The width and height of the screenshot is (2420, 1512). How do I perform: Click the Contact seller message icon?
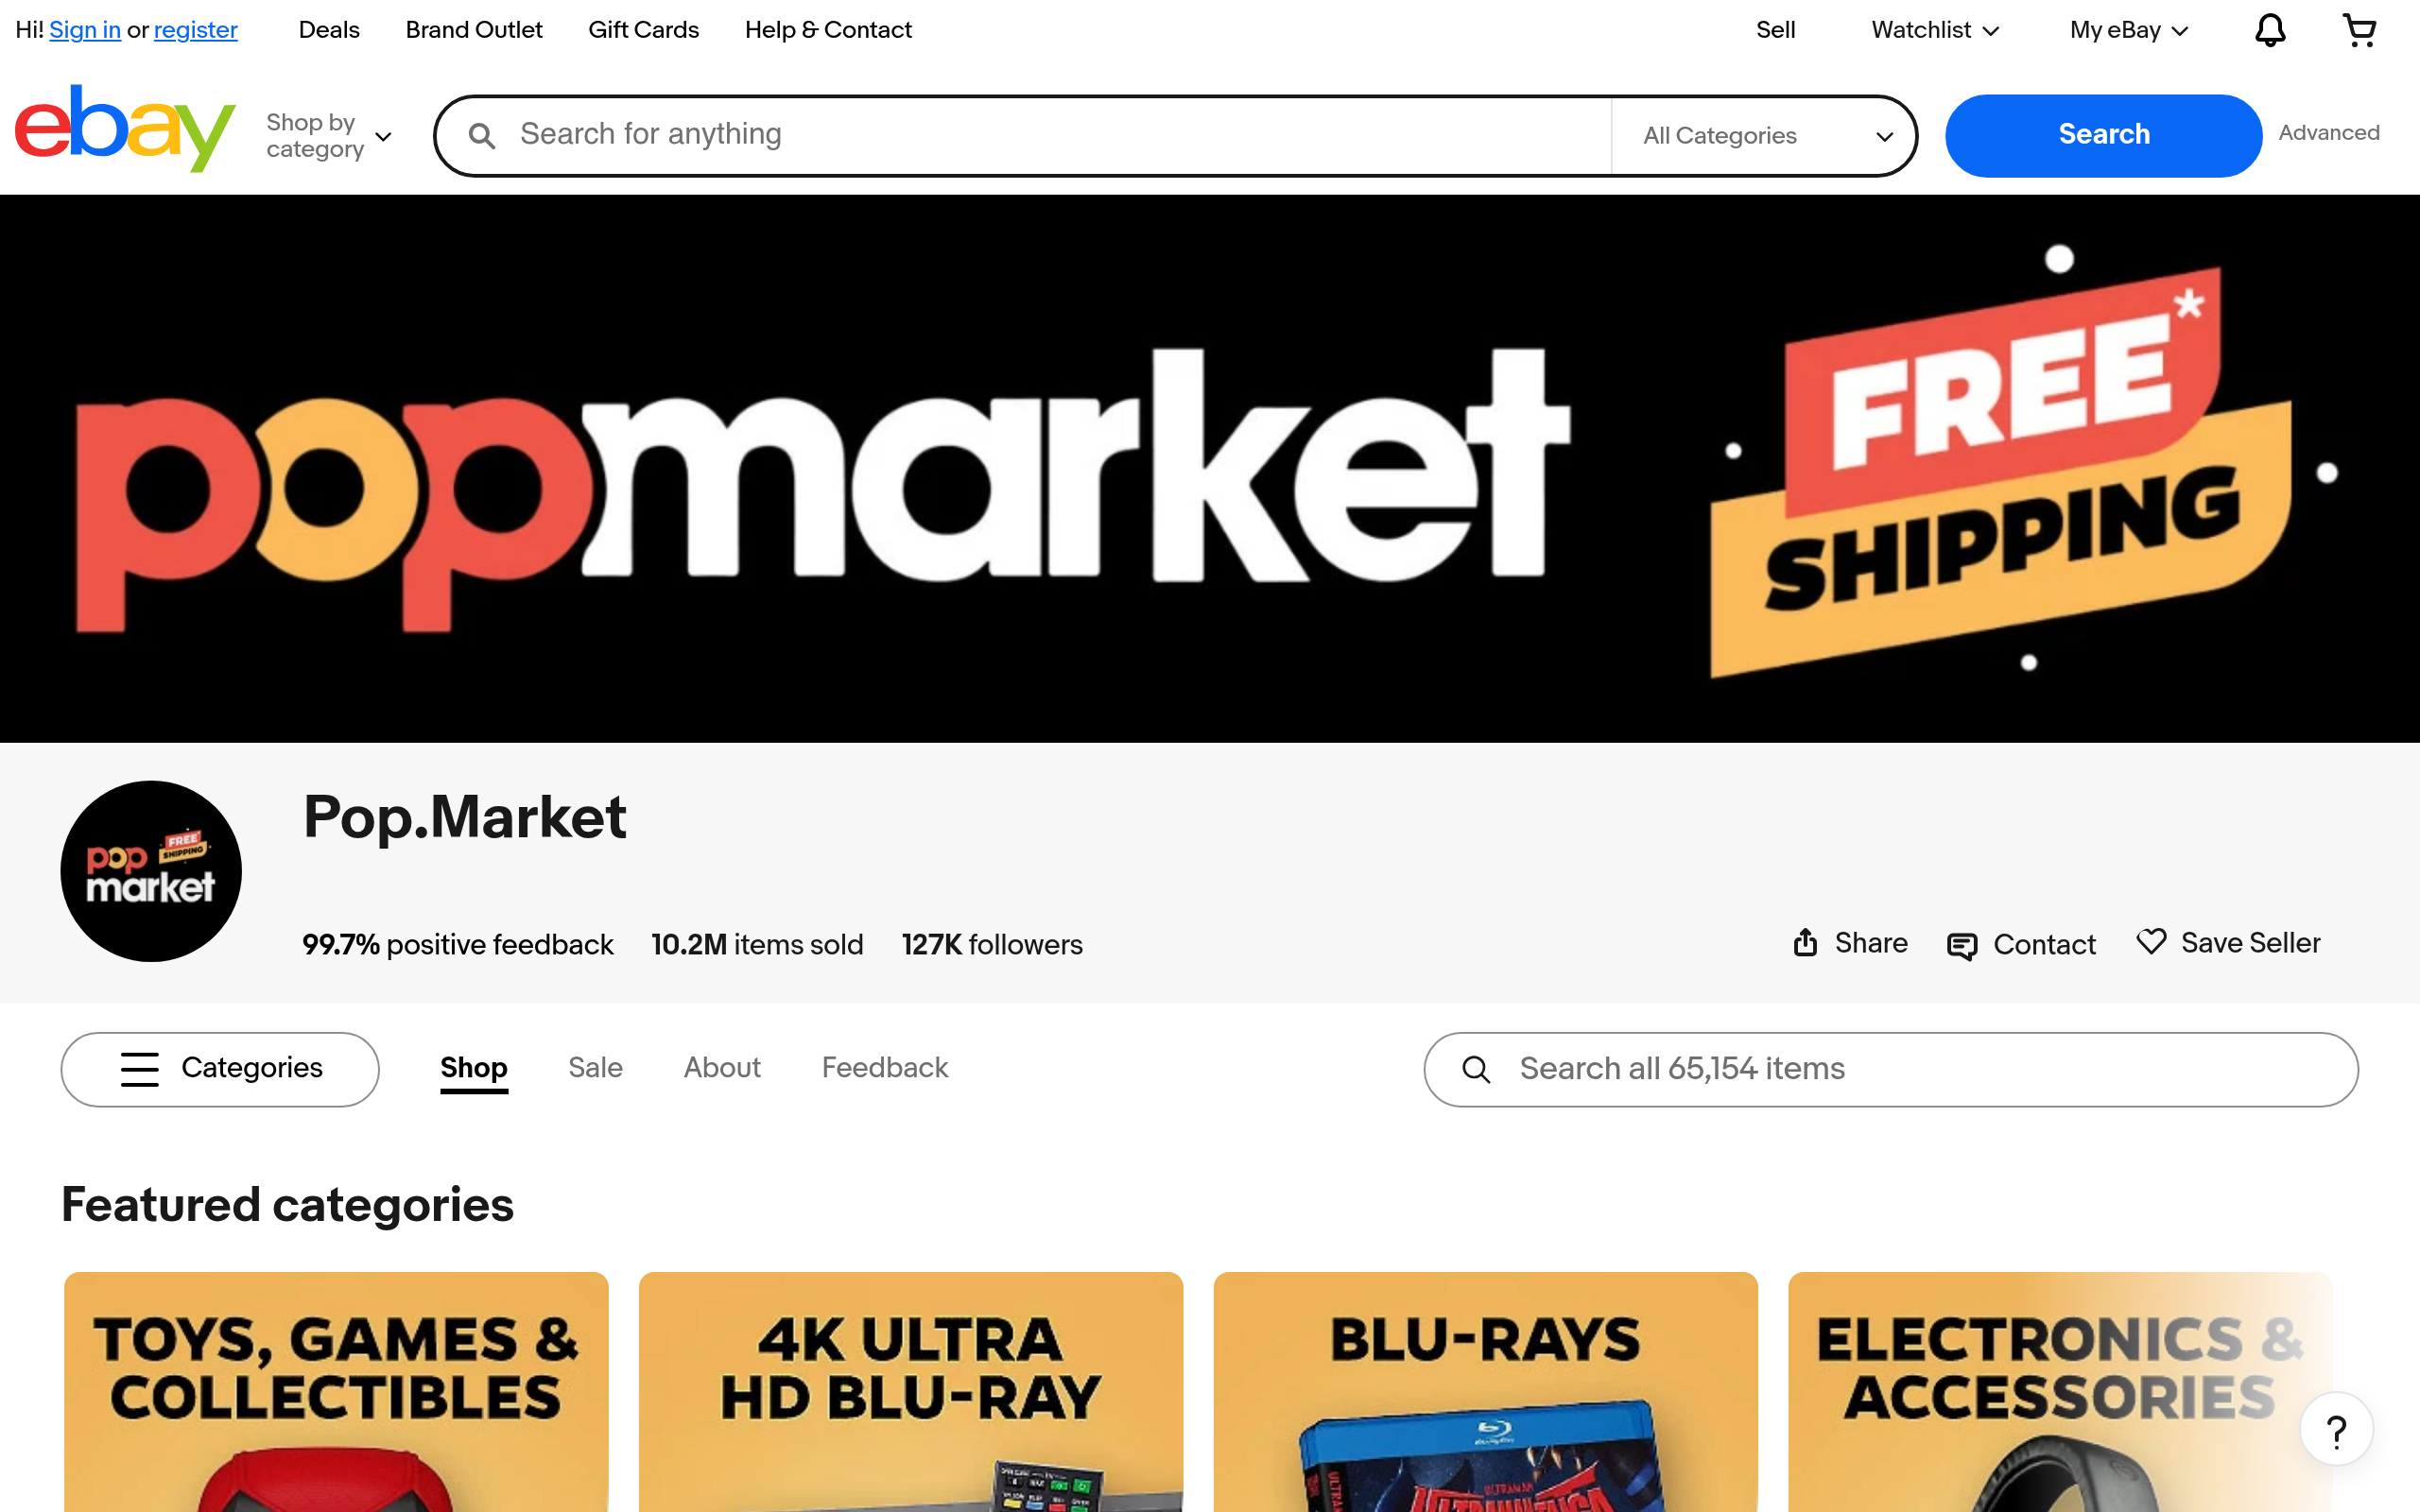1962,945
